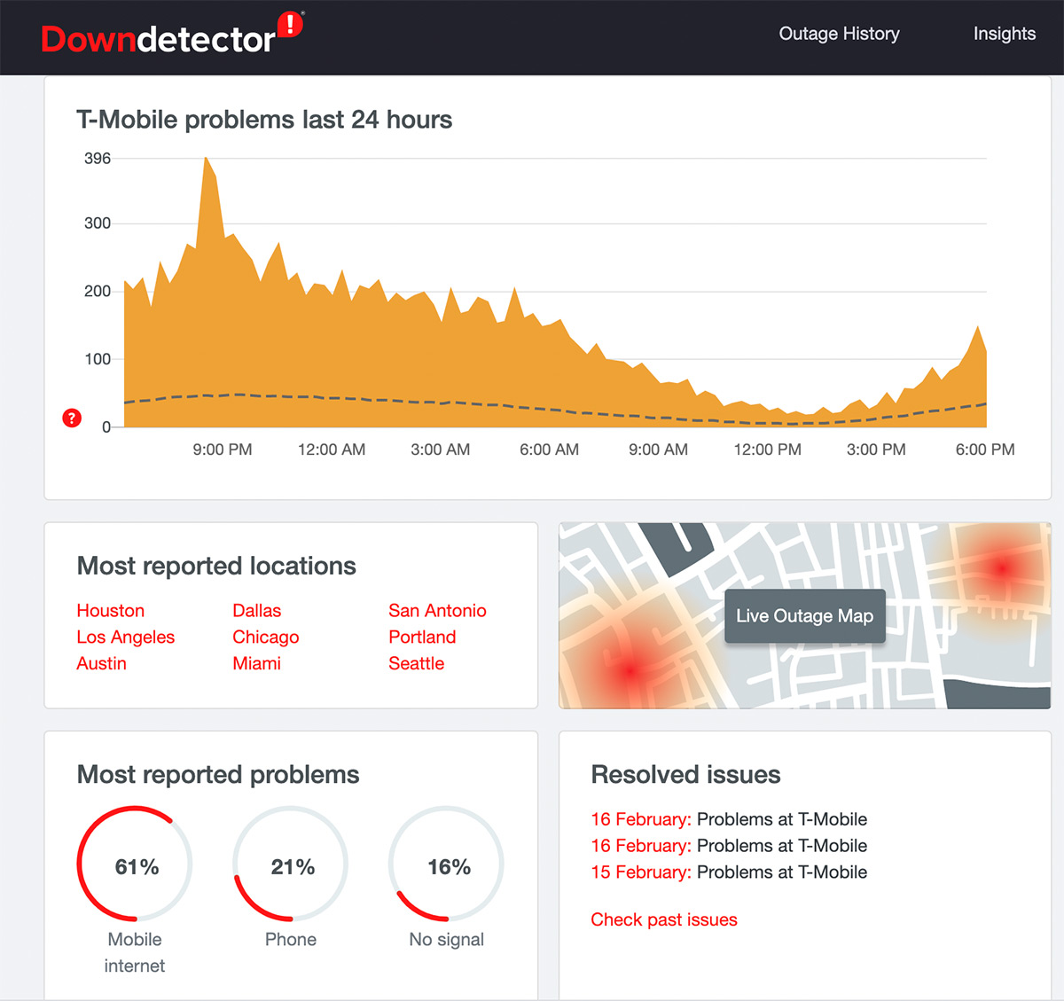Screen dimensions: 1064x1001
Task: Click the 3:00 PM axis label
Action: point(877,450)
